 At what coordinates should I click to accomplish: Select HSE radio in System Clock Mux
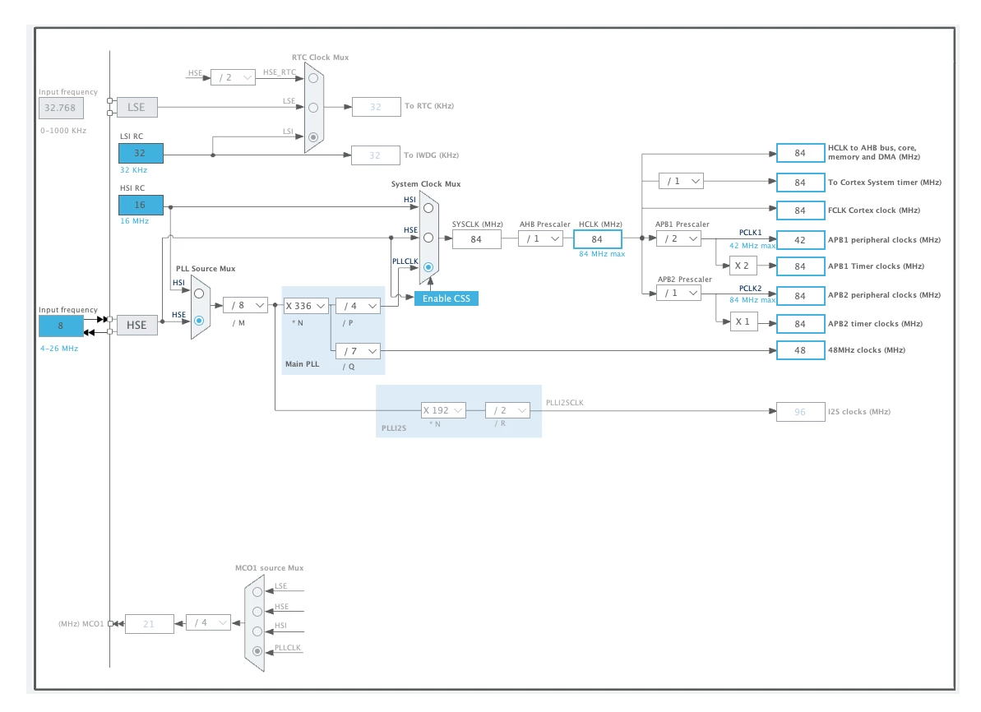pyautogui.click(x=428, y=238)
